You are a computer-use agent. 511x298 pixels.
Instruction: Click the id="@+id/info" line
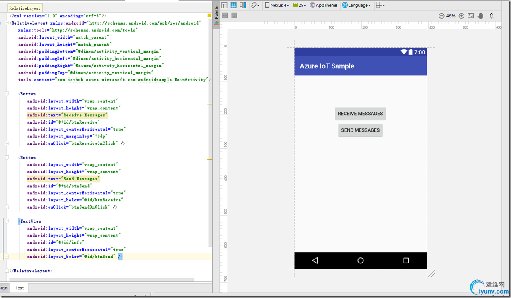(56, 242)
